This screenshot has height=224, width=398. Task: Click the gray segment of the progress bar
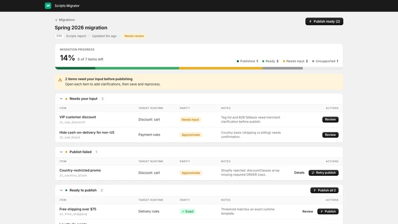click(283, 68)
